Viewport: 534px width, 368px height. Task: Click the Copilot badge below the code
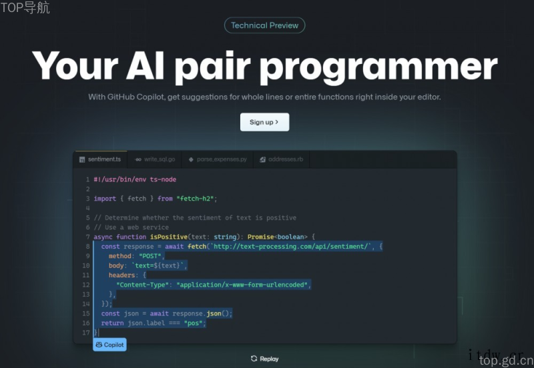click(109, 345)
